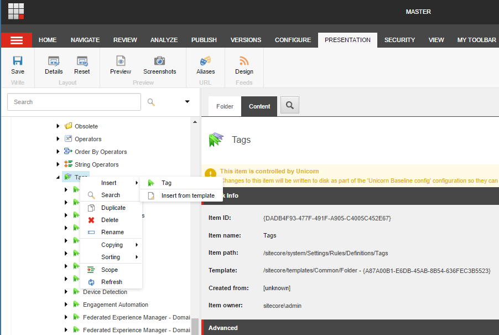Open layout Details in the ribbon
Screen dimensions: 499x335
tap(54, 61)
